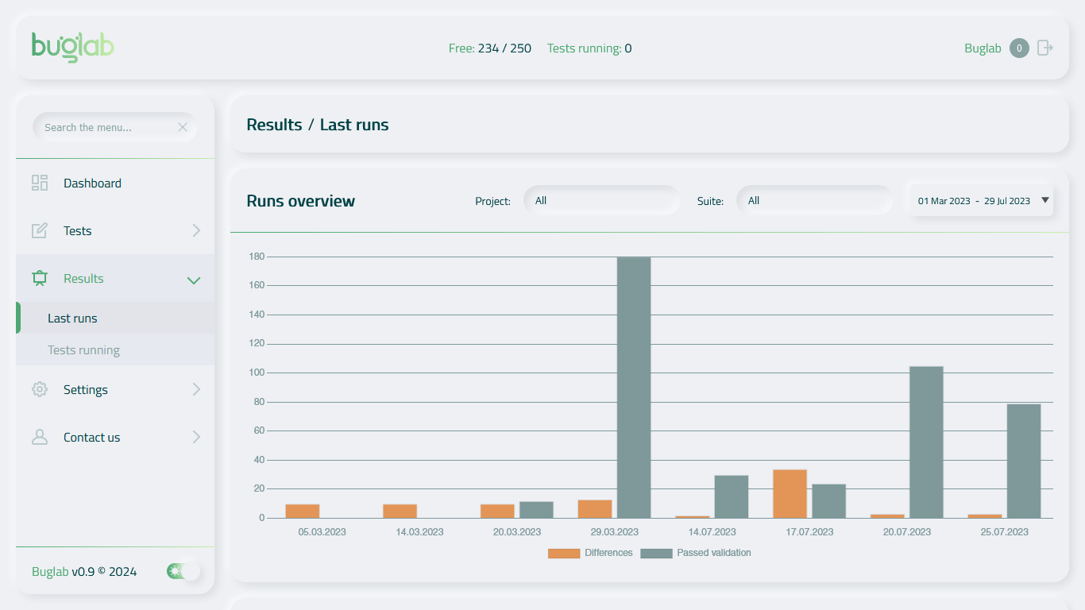Screen dimensions: 1085x610
Task: Click the Runs overview heading
Action: pos(301,201)
